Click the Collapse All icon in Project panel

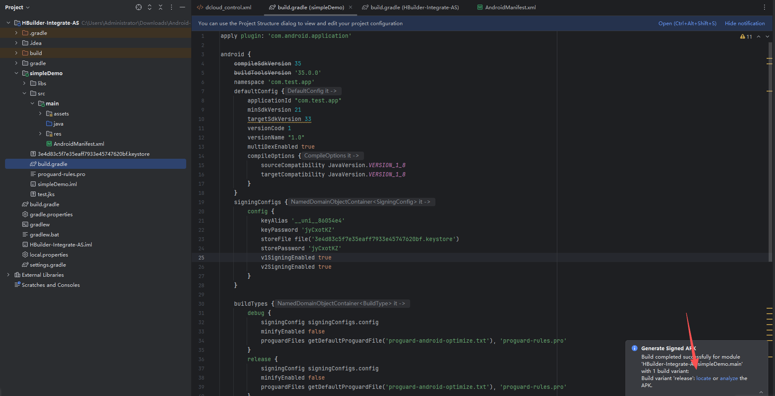pos(161,7)
